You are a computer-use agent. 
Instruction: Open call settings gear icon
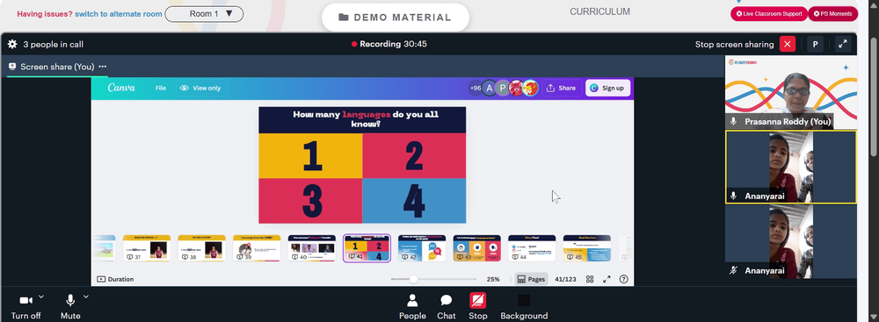coord(11,44)
